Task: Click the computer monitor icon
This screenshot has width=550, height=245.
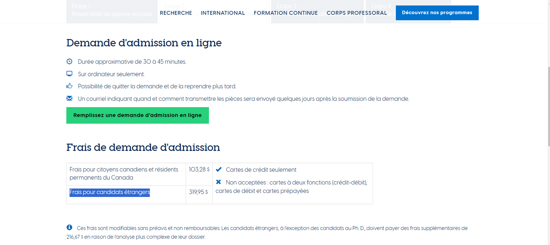Action: [x=69, y=74]
